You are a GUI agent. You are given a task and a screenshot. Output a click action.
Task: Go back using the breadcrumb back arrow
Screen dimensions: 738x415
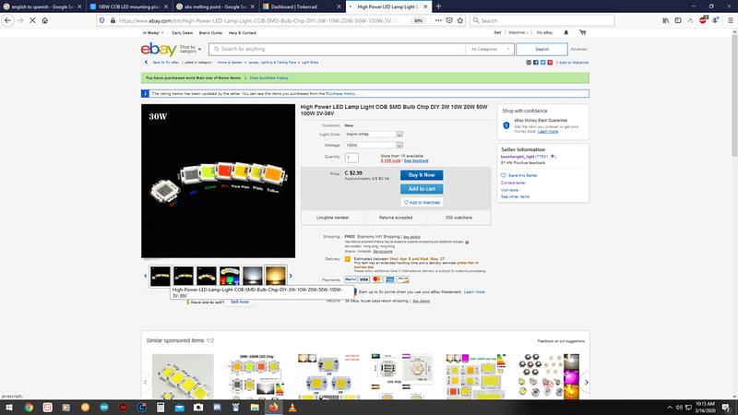coord(146,62)
